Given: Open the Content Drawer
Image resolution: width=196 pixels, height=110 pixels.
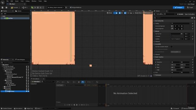Looking at the screenshot, I should (6, 108).
